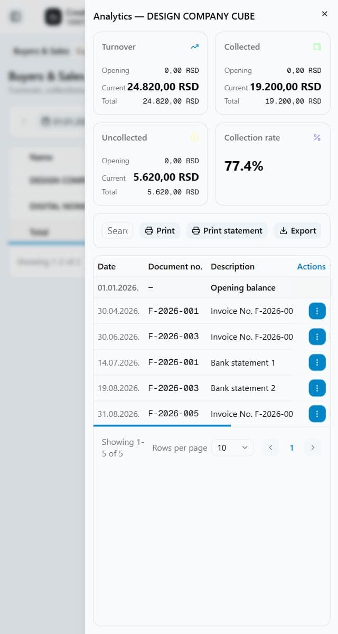This screenshot has height=634, width=338.
Task: Click the sidebar toggle icon in background page
Action: tap(16, 17)
